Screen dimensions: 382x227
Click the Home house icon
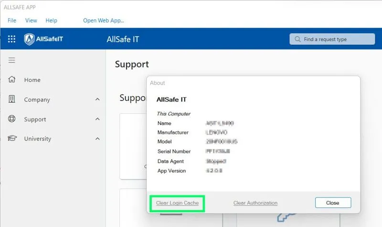[x=11, y=79]
